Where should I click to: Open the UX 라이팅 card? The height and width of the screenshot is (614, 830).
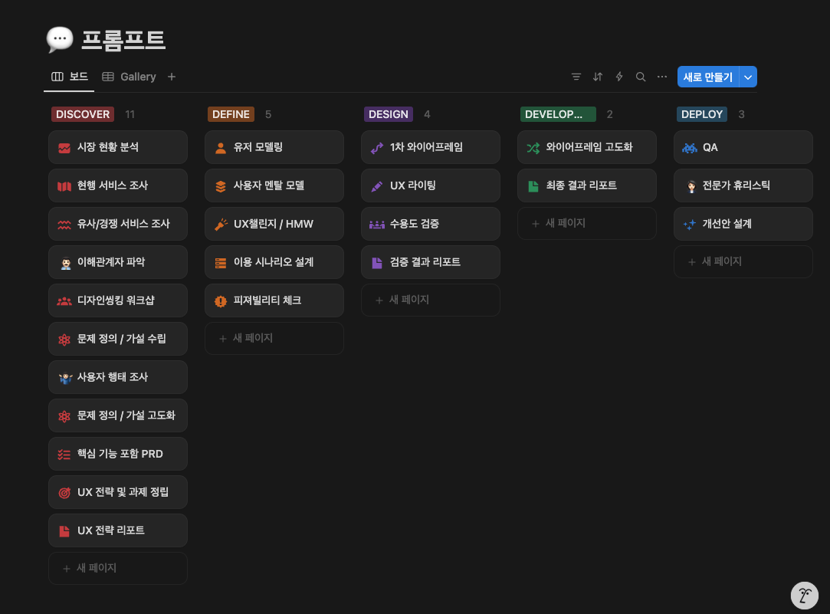(x=430, y=185)
